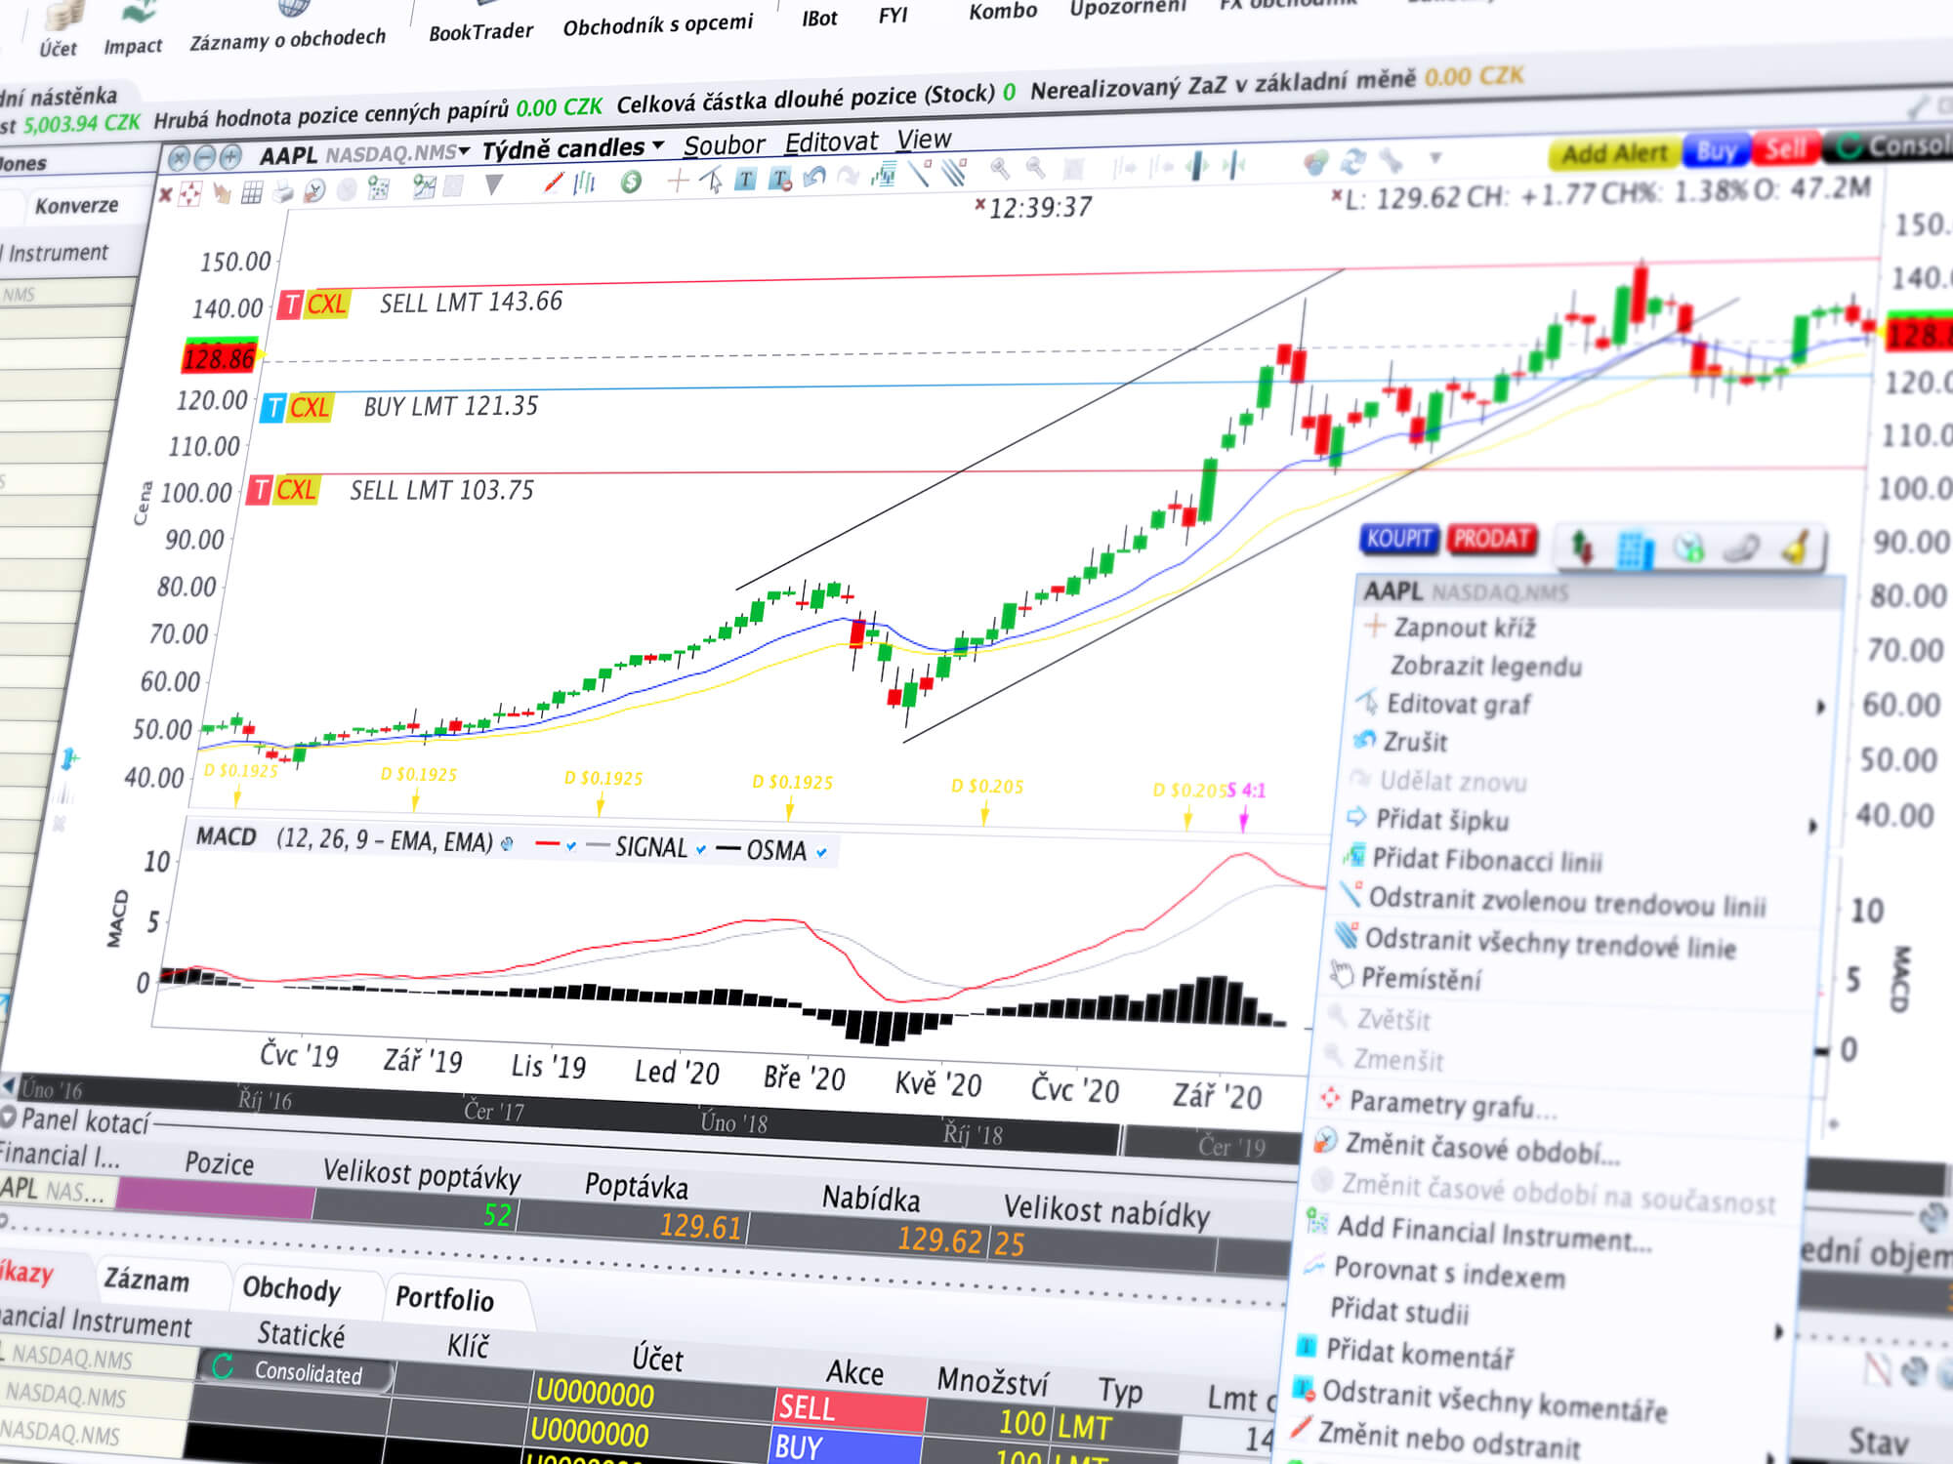Expand the Editovat graf submenu
This screenshot has width=1953, height=1464.
pyautogui.click(x=1820, y=707)
